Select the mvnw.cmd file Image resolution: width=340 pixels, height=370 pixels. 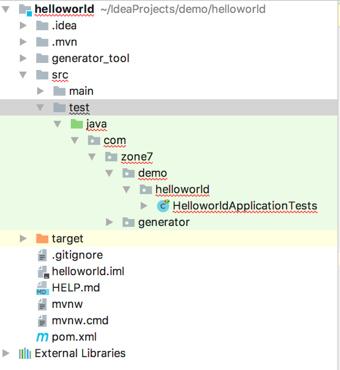pos(80,320)
